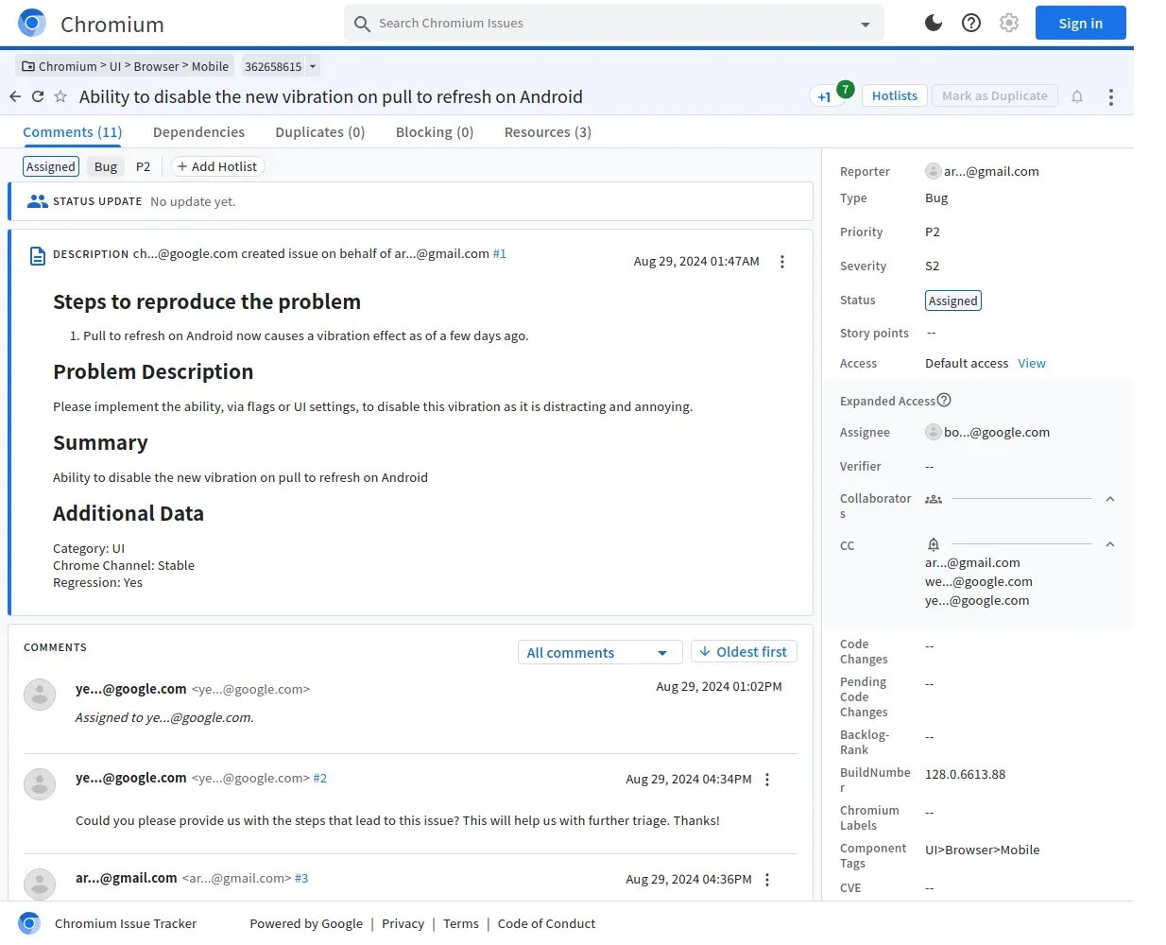Click the Sign in button
Screen dimensions: 1166x945
coord(1080,23)
